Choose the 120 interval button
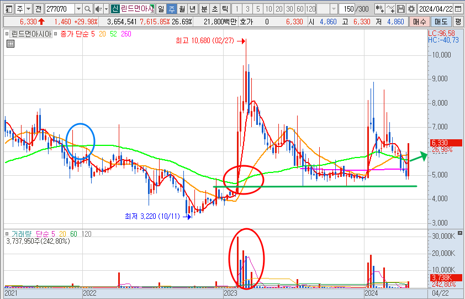This screenshot has width=465, height=299. point(311,9)
